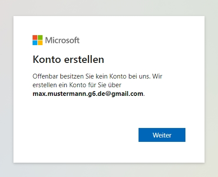Select the blue square of the Microsoft logo

coord(35,43)
